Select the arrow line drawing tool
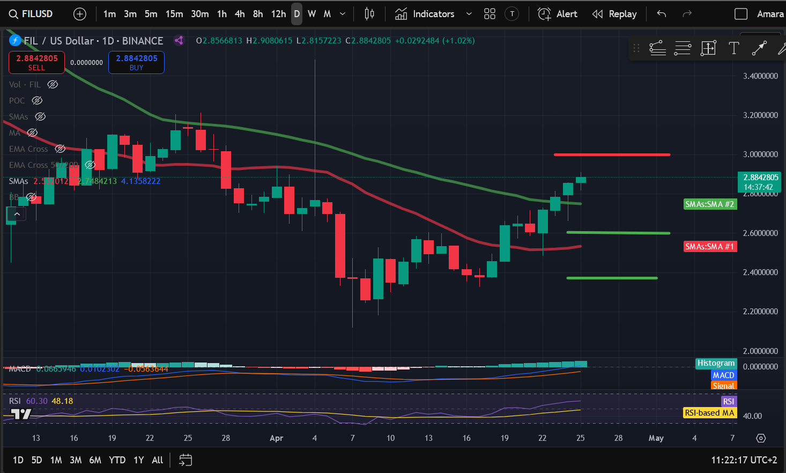 pyautogui.click(x=759, y=48)
